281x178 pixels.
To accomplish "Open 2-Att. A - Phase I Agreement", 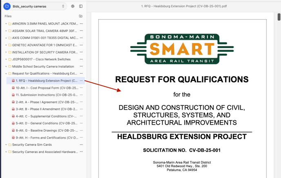I will 45,102.
